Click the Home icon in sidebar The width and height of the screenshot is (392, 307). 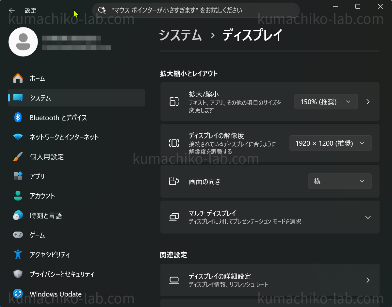click(18, 78)
